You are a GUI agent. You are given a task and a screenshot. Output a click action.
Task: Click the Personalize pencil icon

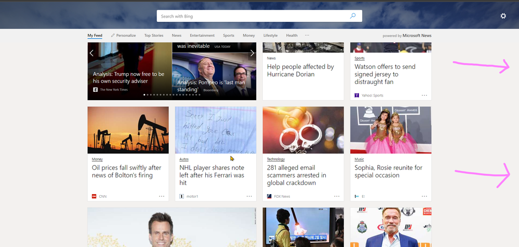[x=113, y=35]
